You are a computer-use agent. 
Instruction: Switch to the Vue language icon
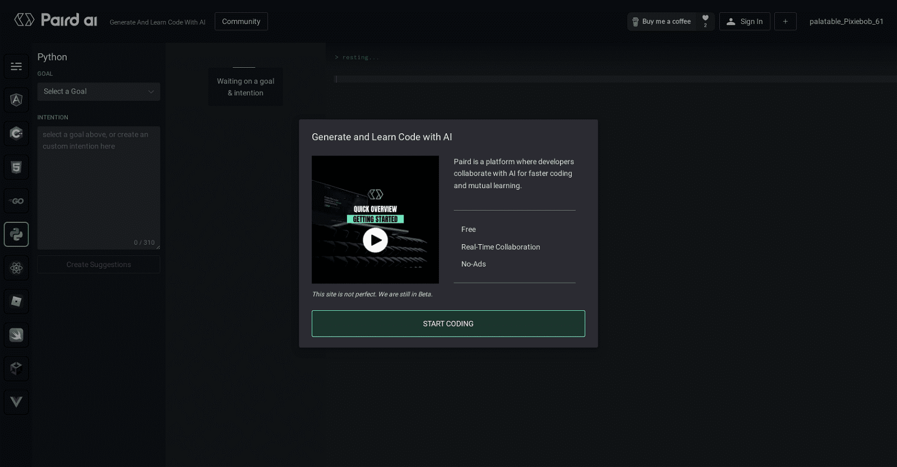(x=16, y=402)
